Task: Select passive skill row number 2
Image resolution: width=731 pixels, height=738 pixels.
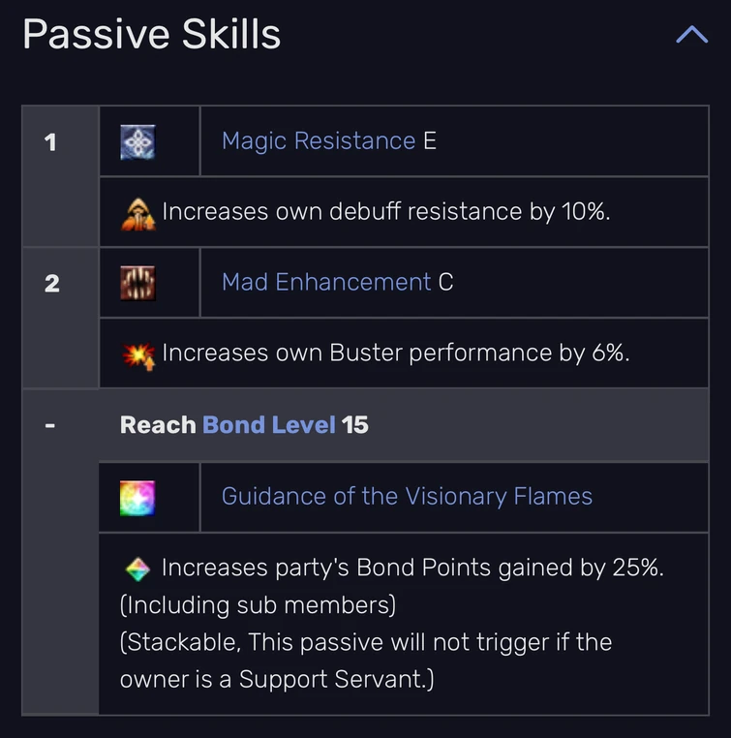Action: pyautogui.click(x=50, y=284)
